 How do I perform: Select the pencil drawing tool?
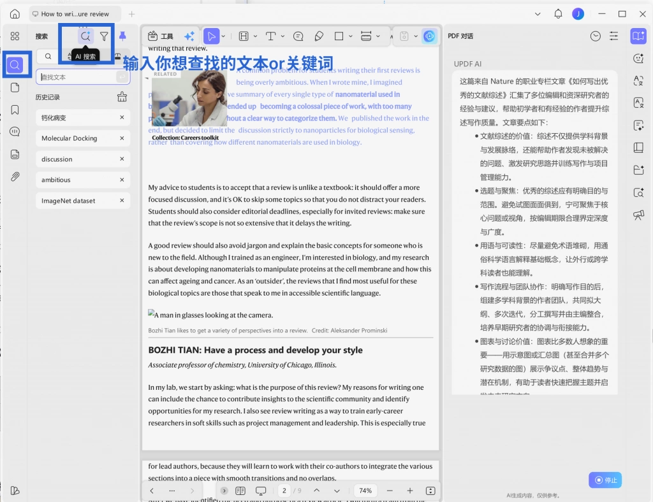tap(319, 36)
